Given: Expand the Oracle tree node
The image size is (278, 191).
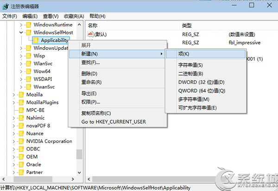Looking at the screenshot, I should point(14,165).
